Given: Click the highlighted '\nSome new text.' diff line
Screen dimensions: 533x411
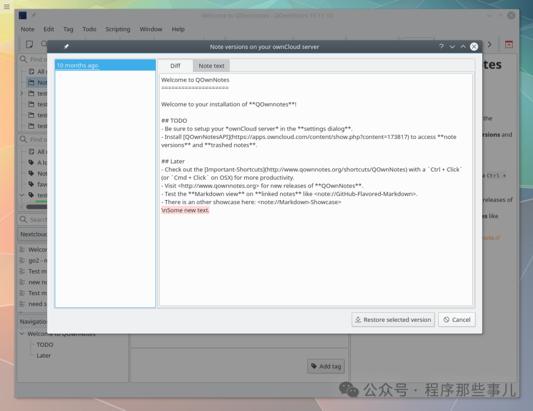Looking at the screenshot, I should 185,210.
